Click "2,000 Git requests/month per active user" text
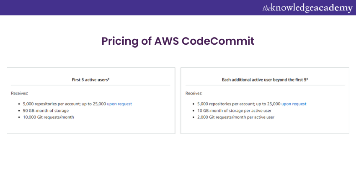Screen dimensions: 356x188 [x=237, y=117]
